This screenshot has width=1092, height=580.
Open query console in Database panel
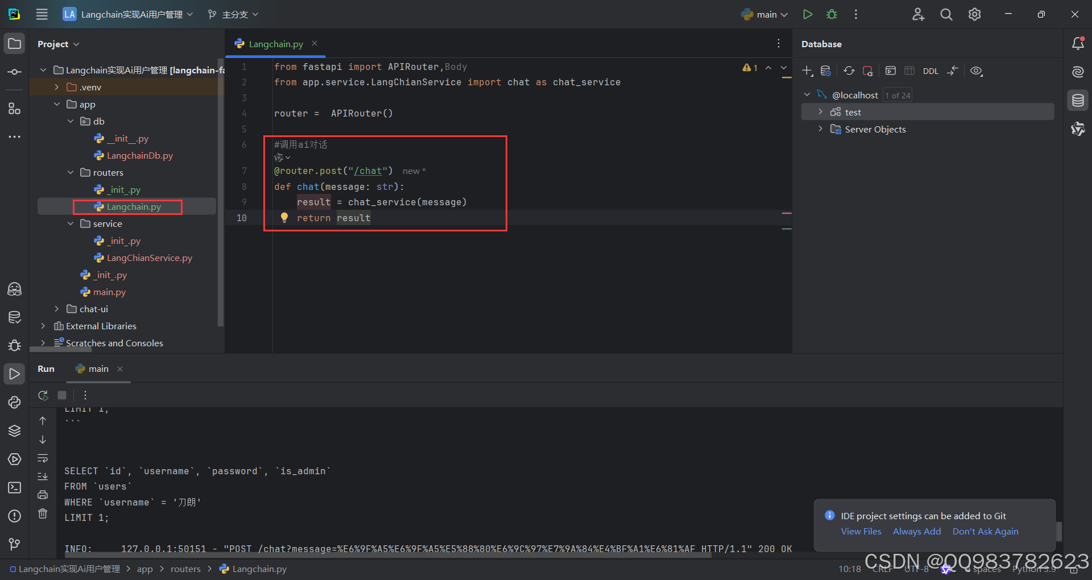(891, 71)
